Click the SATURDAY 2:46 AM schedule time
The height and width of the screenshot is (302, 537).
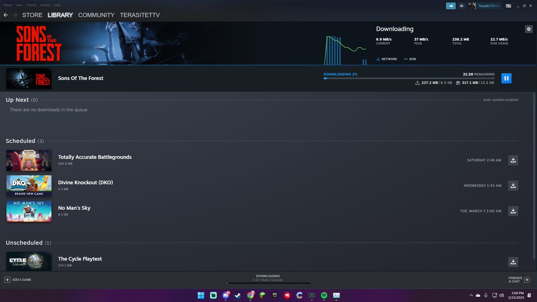pyautogui.click(x=484, y=160)
